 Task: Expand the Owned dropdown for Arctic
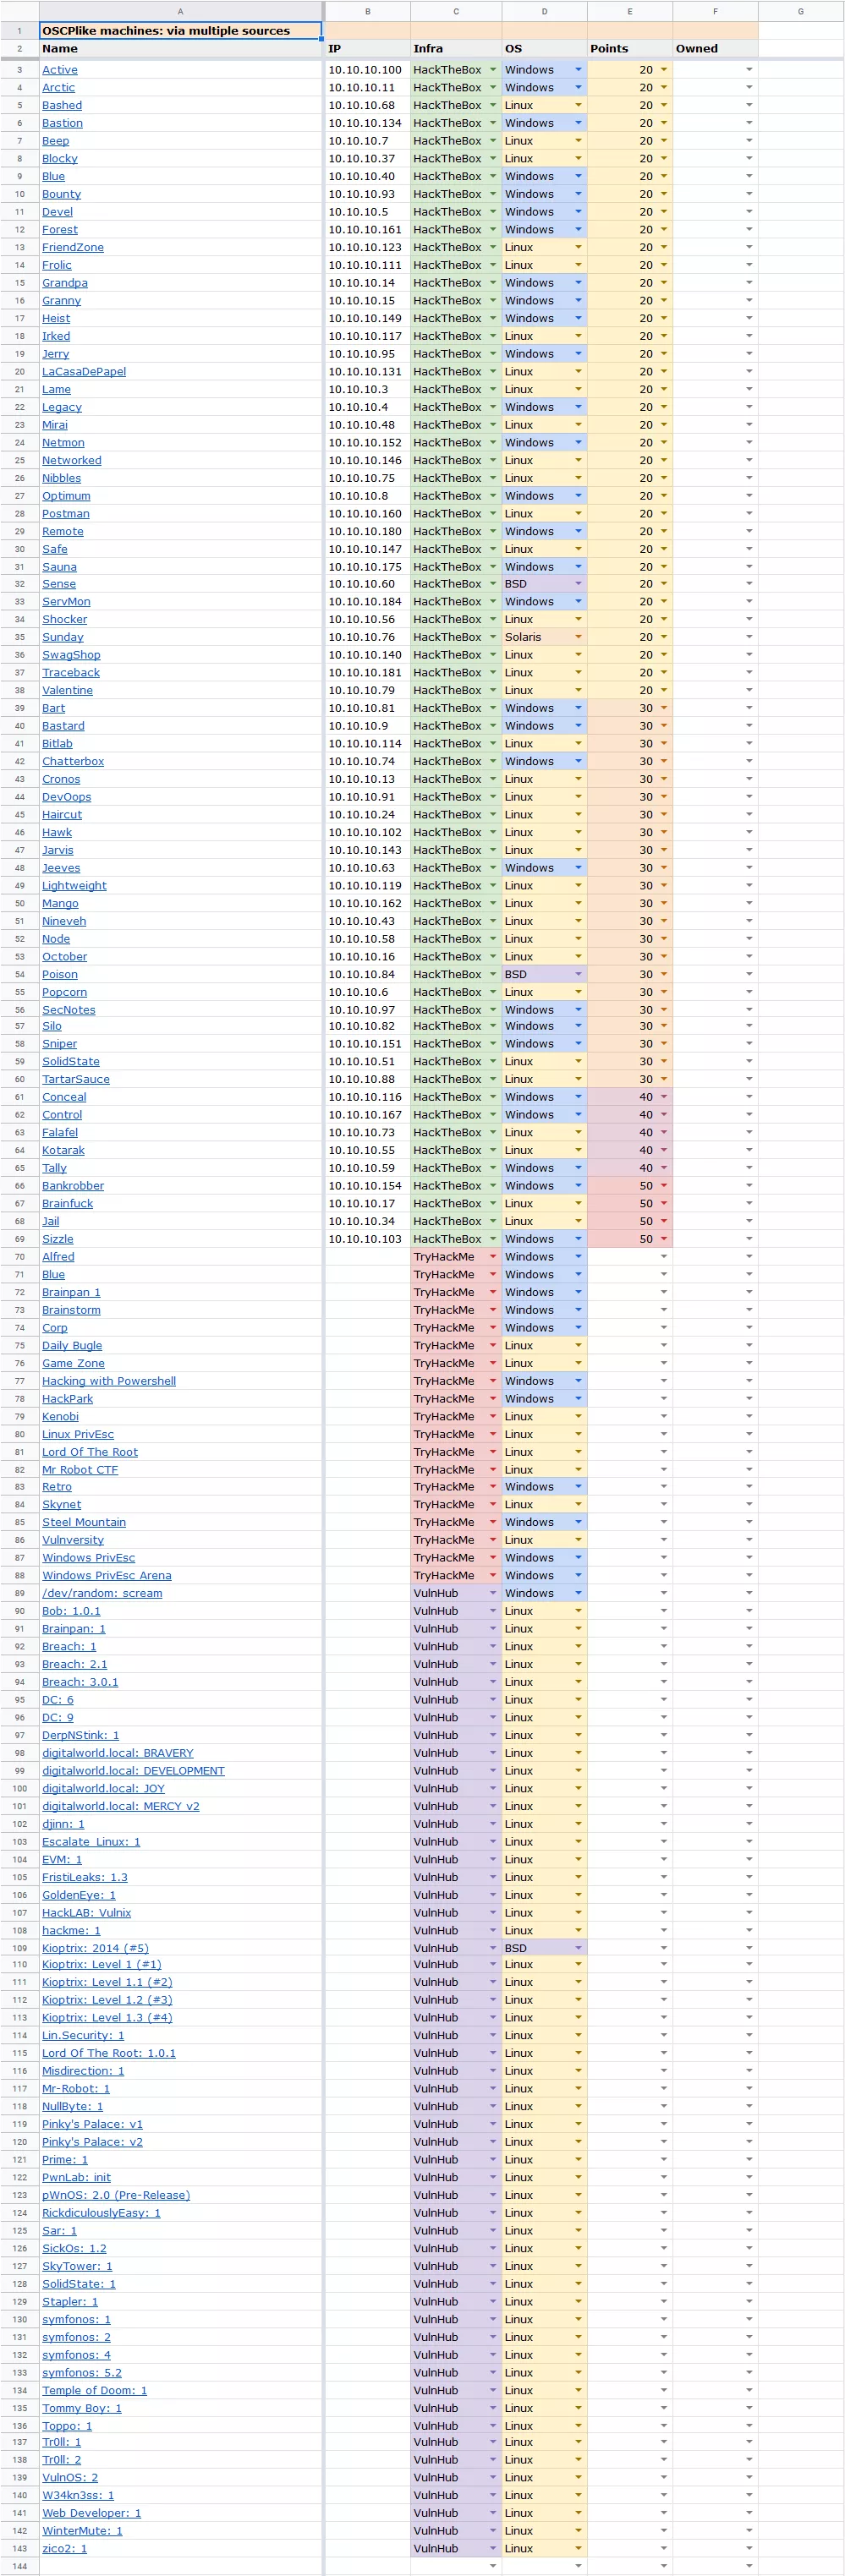[x=749, y=88]
